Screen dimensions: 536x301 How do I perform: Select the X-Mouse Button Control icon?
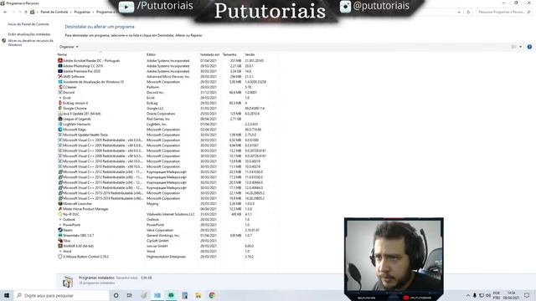[x=60, y=257]
